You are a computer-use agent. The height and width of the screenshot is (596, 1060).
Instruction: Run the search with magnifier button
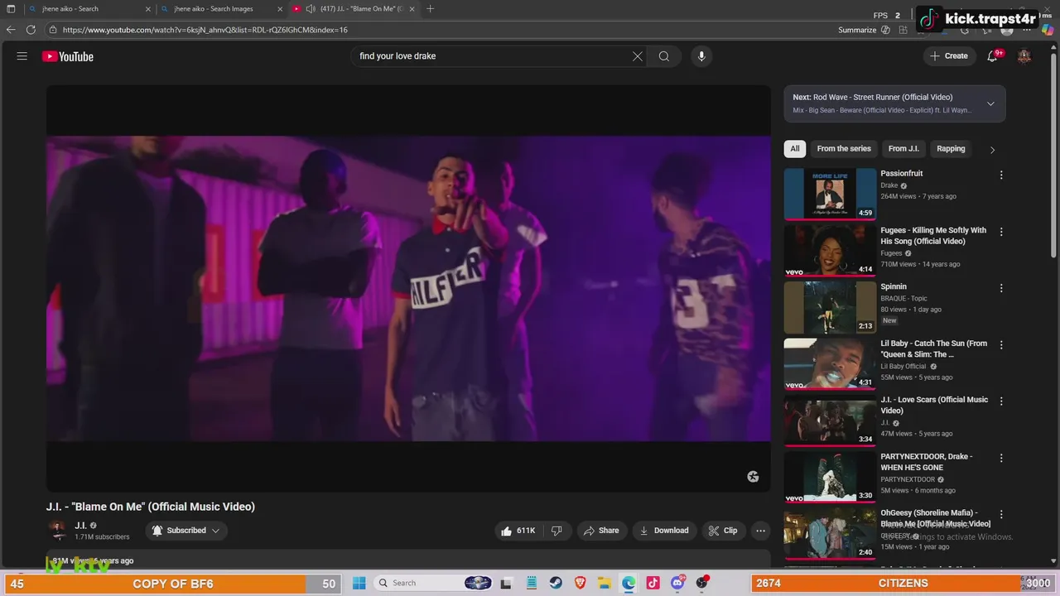tap(664, 56)
